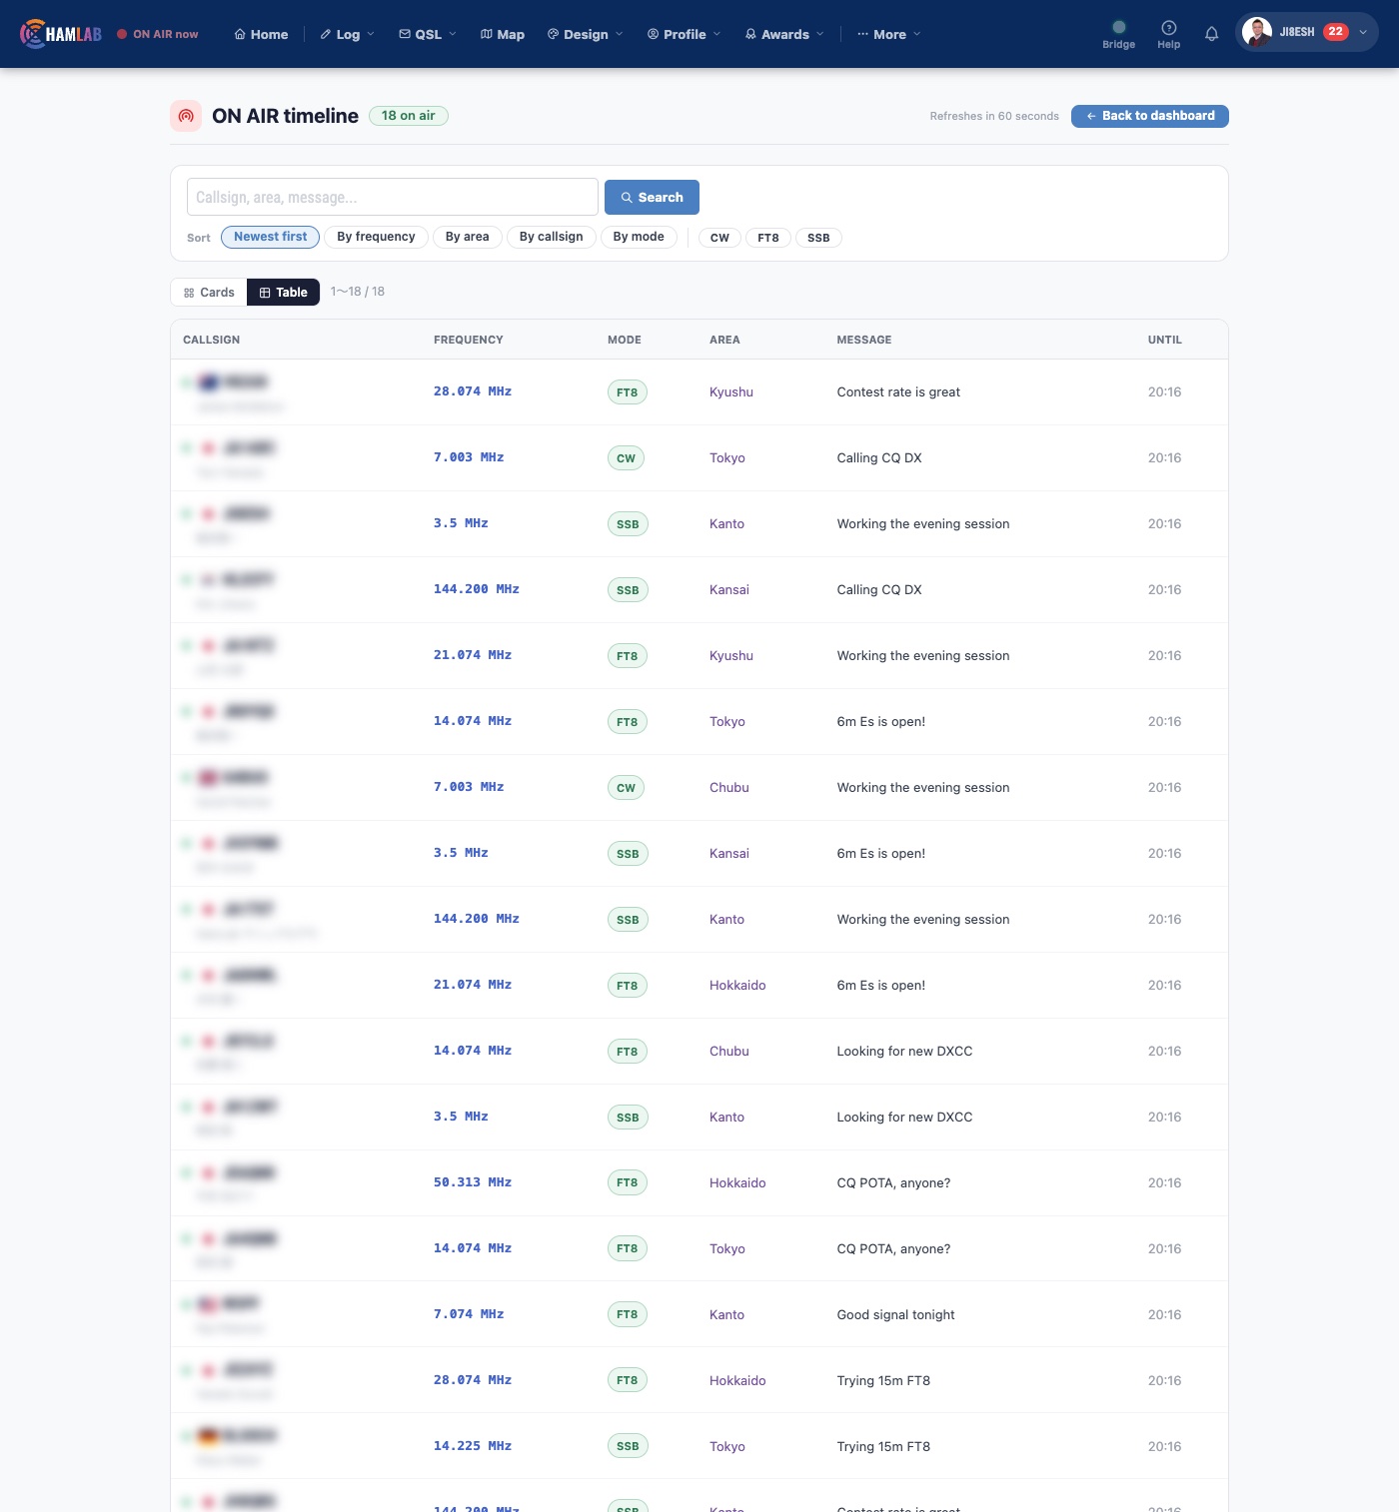Click the Back to dashboard button

point(1150,116)
